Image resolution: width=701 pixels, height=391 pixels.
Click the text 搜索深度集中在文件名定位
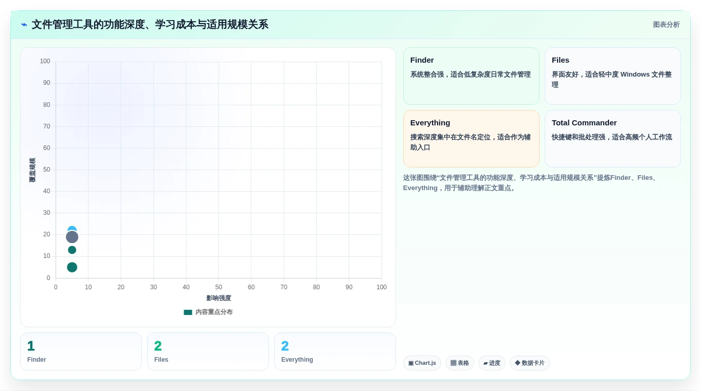point(450,137)
